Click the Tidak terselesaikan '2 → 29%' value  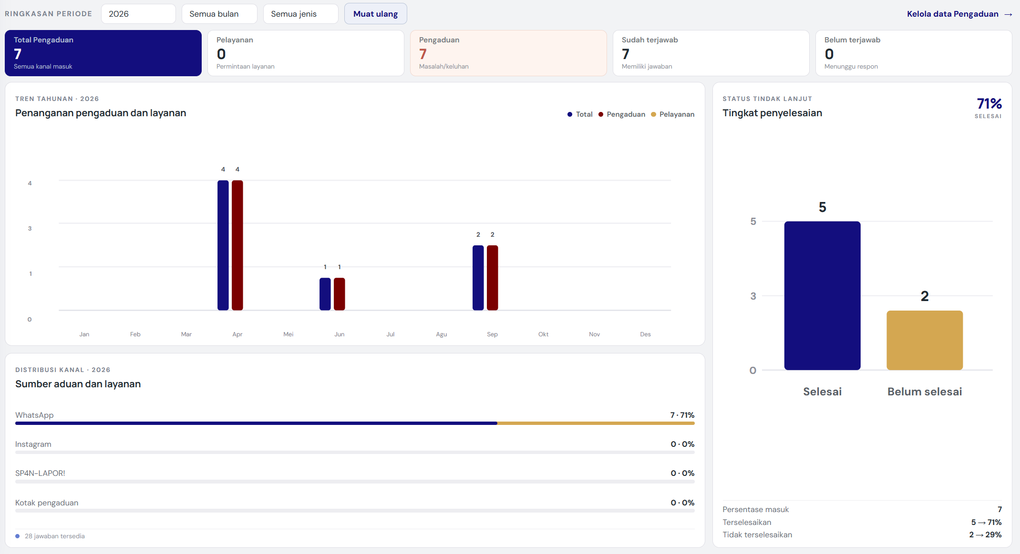[x=985, y=534]
